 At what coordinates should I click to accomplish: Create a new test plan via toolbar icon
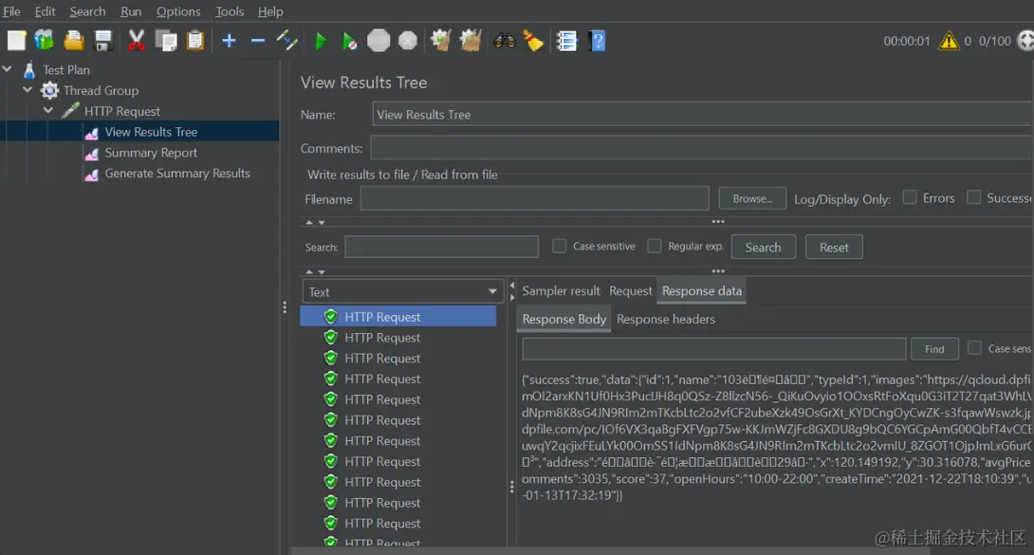coord(16,41)
